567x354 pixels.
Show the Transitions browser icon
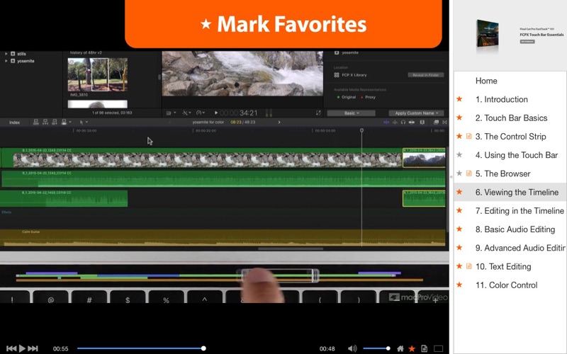[445, 122]
